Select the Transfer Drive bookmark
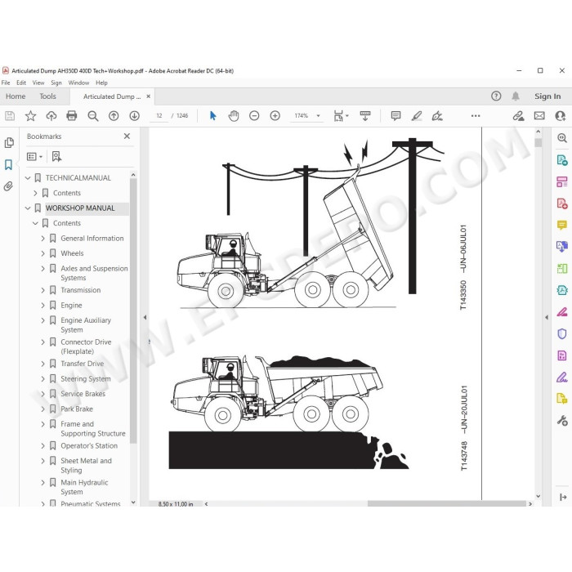This screenshot has width=572, height=572. (x=82, y=364)
